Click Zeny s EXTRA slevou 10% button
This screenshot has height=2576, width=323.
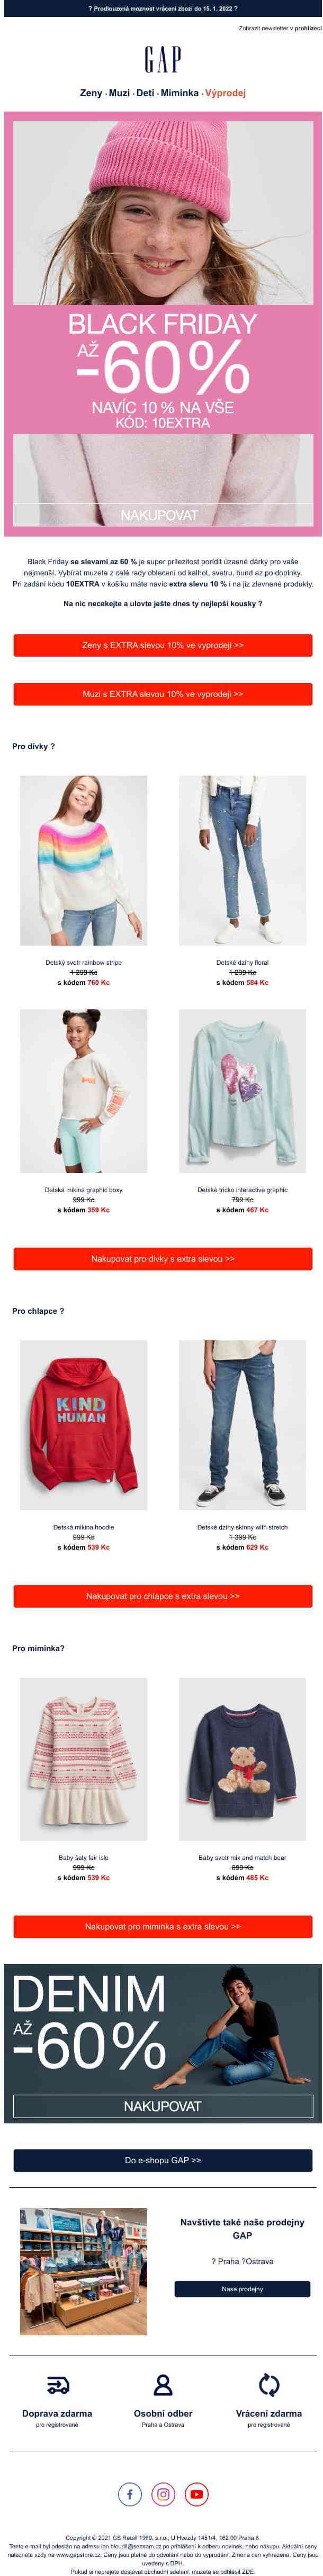tap(163, 645)
